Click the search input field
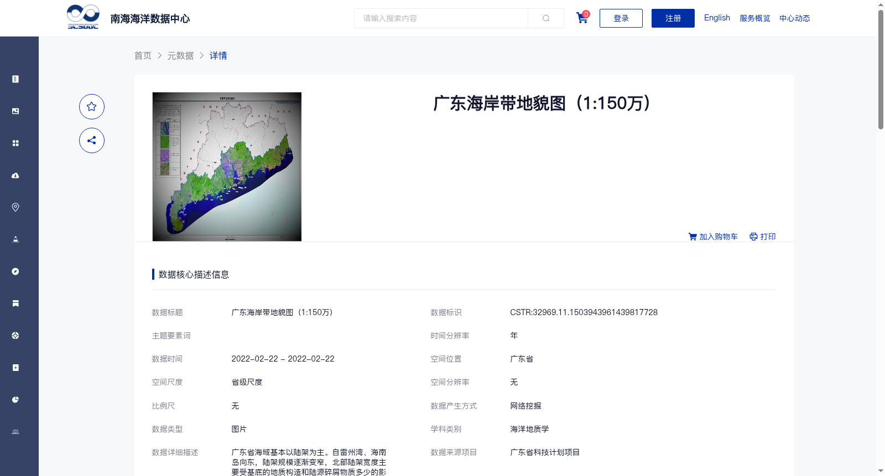This screenshot has width=885, height=476. pyautogui.click(x=441, y=18)
